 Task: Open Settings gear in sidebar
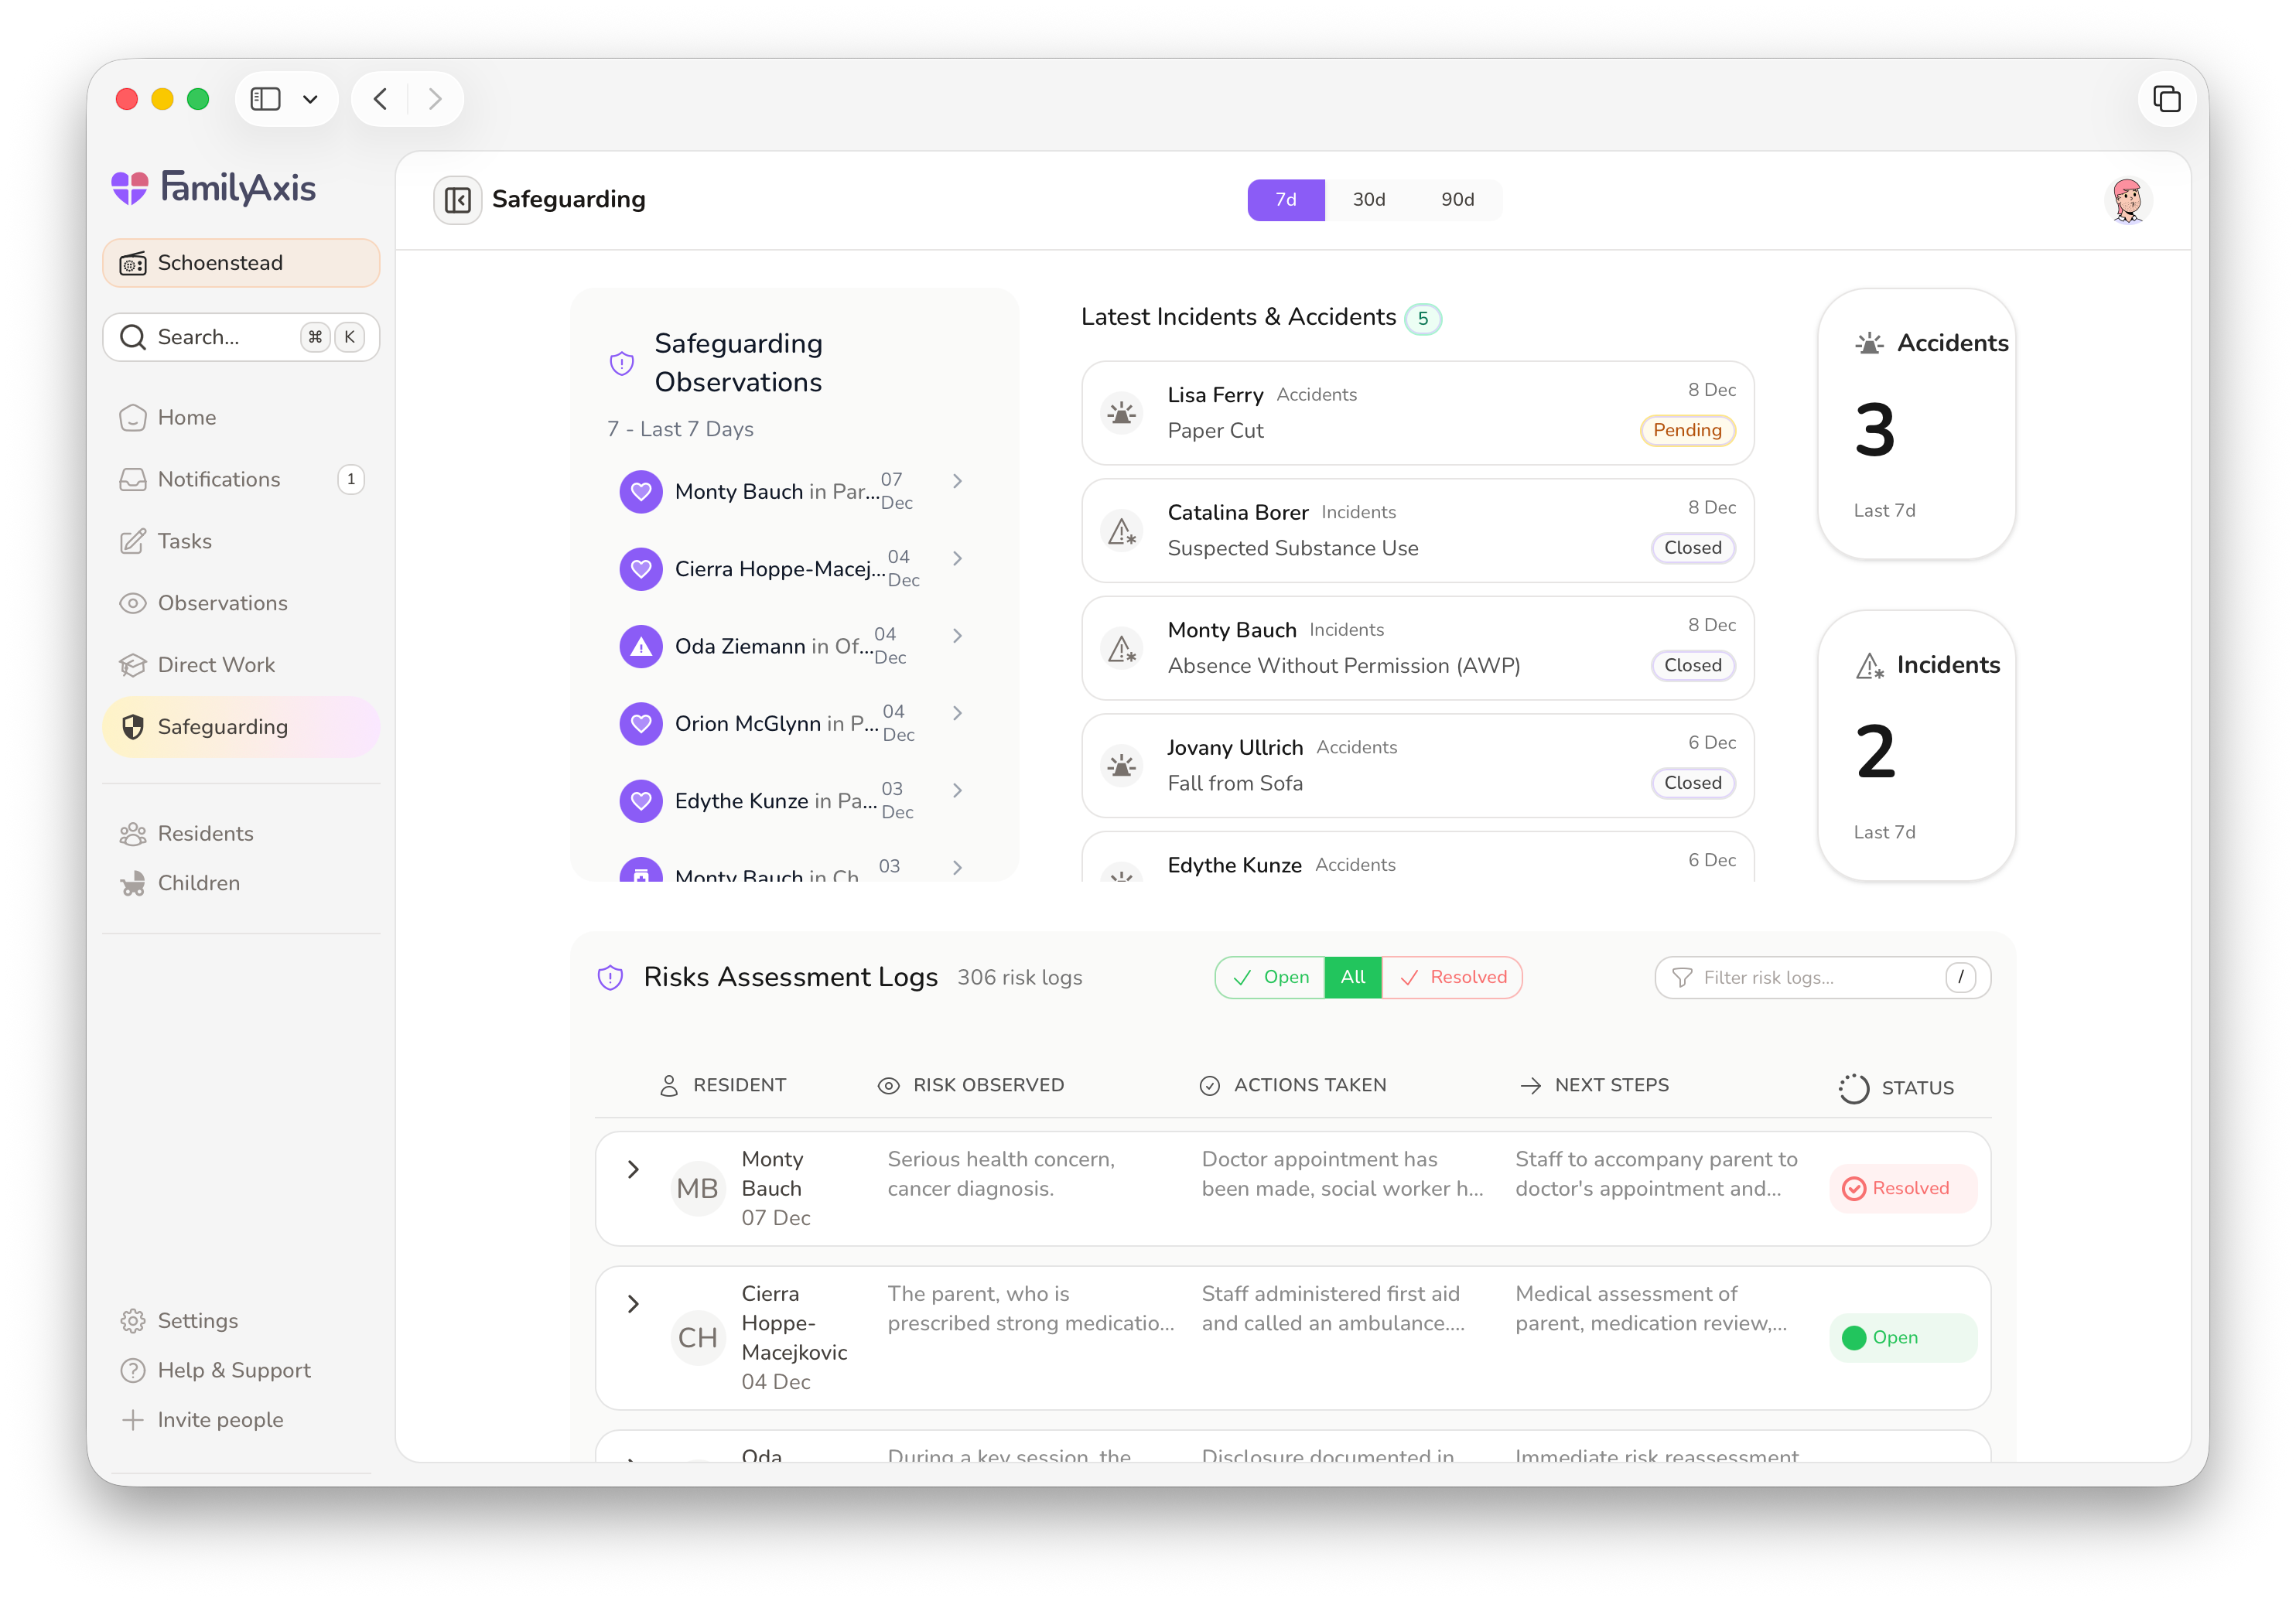coord(133,1321)
